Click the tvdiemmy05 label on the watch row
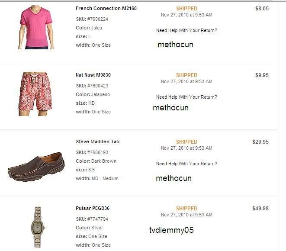Image resolution: width=286 pixels, height=251 pixels. click(x=171, y=230)
